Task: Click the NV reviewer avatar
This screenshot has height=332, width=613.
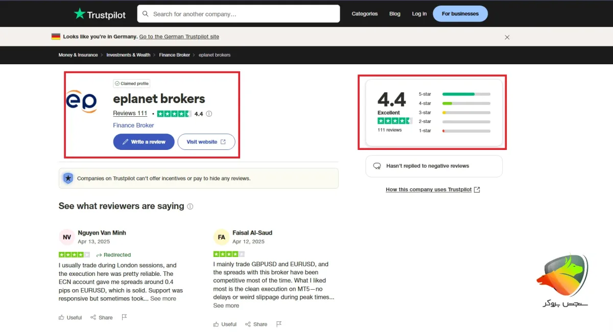Action: 67,237
